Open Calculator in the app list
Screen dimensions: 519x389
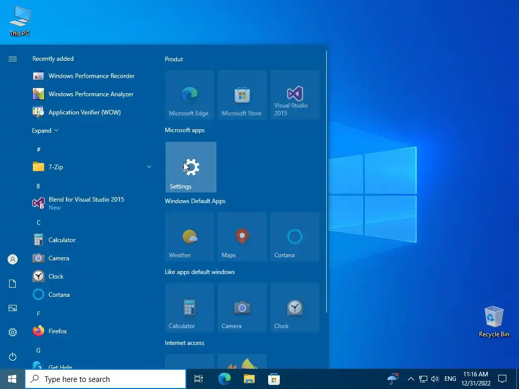tap(91, 240)
